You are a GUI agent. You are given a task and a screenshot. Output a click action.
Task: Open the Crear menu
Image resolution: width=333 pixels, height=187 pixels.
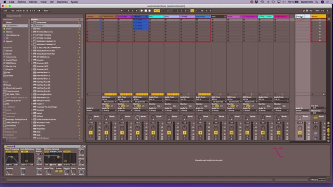[44, 2]
